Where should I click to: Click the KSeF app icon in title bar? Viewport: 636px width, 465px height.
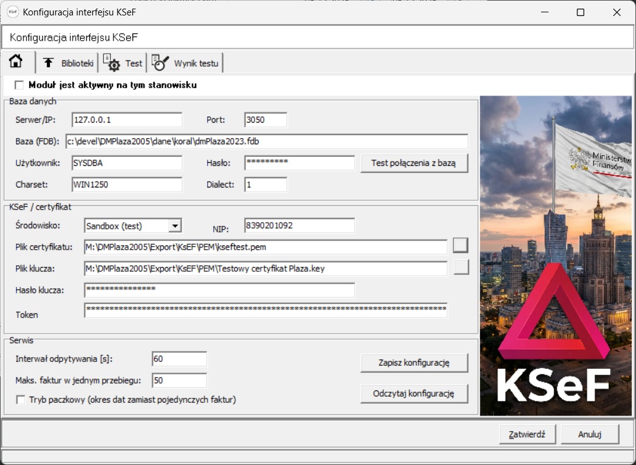[13, 12]
